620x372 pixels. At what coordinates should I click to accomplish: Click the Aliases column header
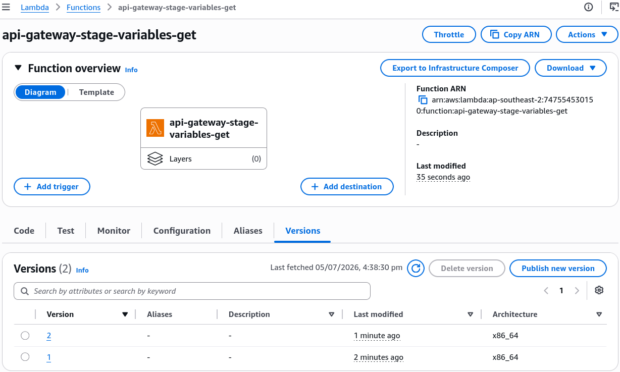tap(160, 314)
